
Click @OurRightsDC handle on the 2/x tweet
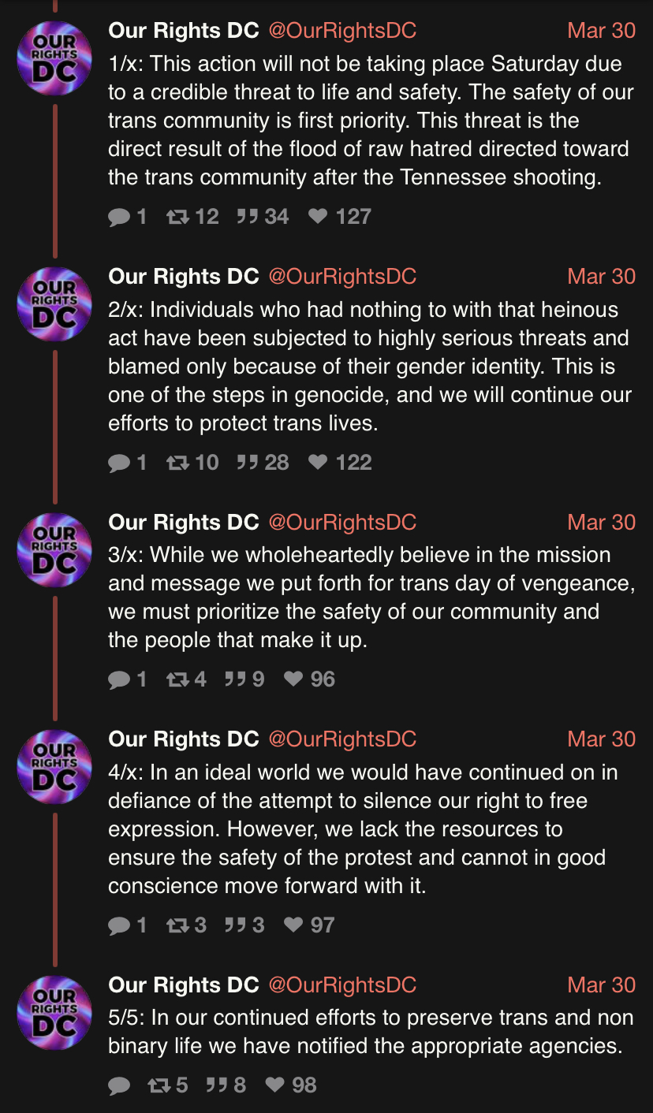pos(342,277)
